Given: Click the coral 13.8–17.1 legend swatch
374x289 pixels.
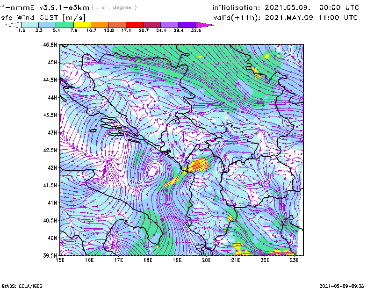Looking at the screenshot, I should 117,25.
